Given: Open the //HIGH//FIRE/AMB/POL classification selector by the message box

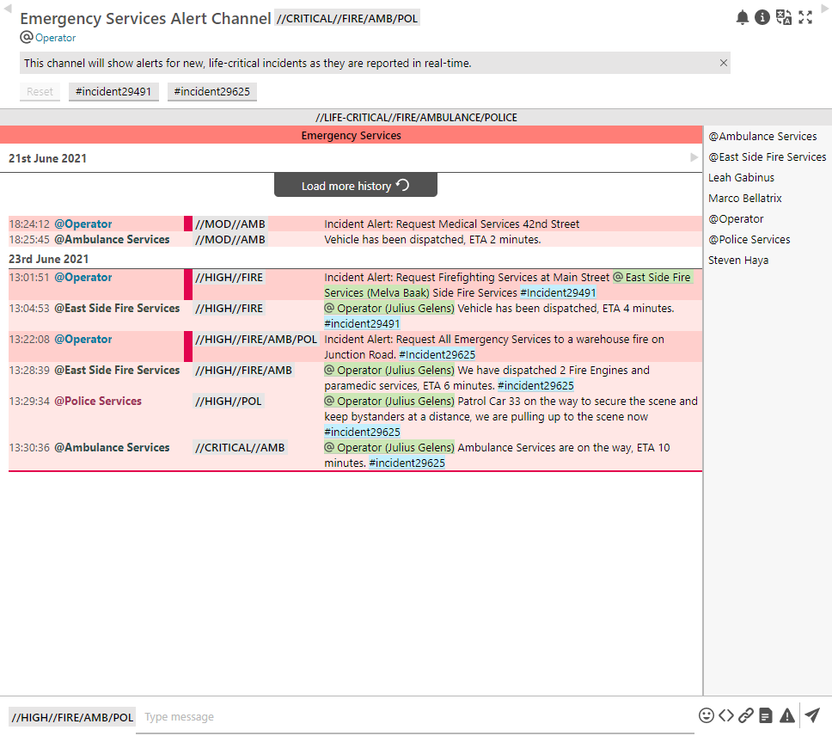Looking at the screenshot, I should click(72, 717).
